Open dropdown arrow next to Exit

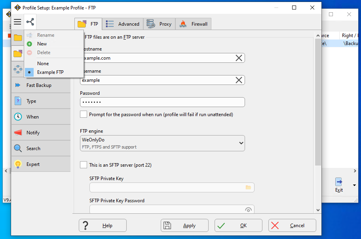tap(354, 185)
